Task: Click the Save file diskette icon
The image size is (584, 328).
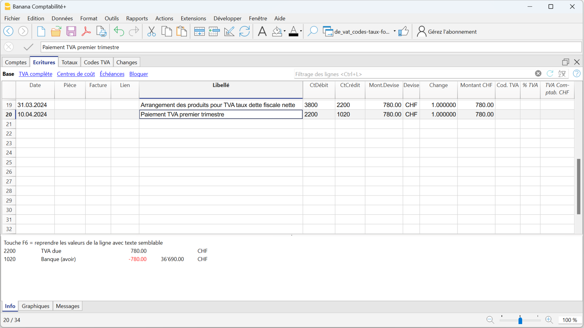Action: pyautogui.click(x=71, y=31)
